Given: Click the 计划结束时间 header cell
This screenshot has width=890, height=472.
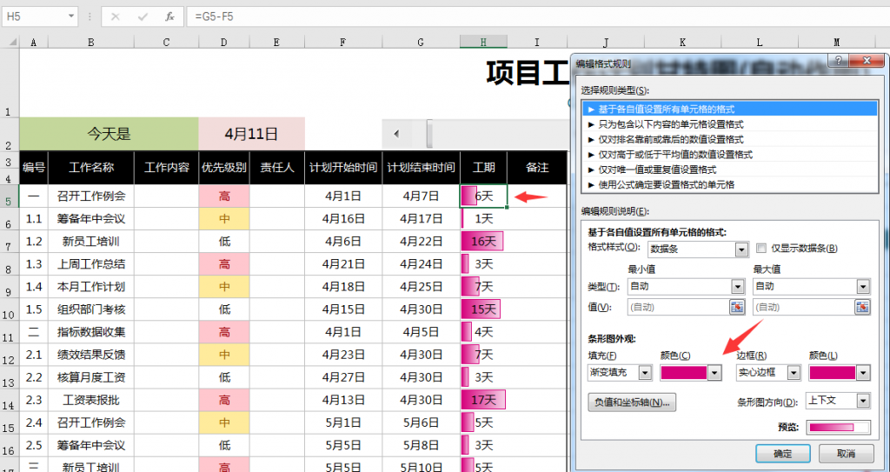Looking at the screenshot, I should click(x=422, y=168).
